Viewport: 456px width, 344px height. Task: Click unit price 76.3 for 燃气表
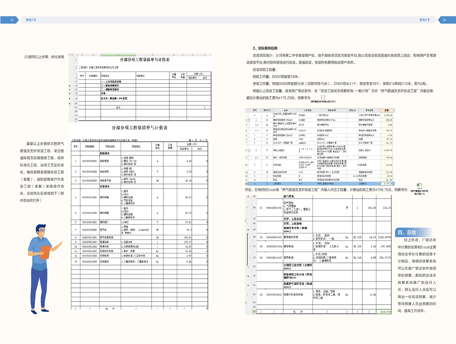[x=189, y=230]
